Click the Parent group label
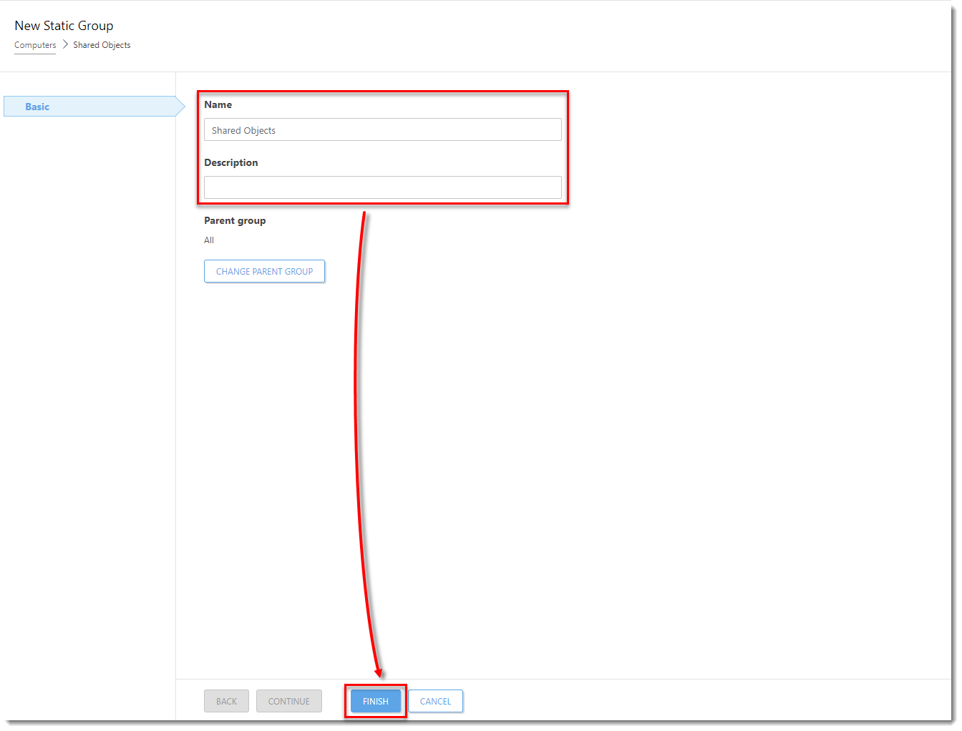The height and width of the screenshot is (731, 962). (235, 220)
